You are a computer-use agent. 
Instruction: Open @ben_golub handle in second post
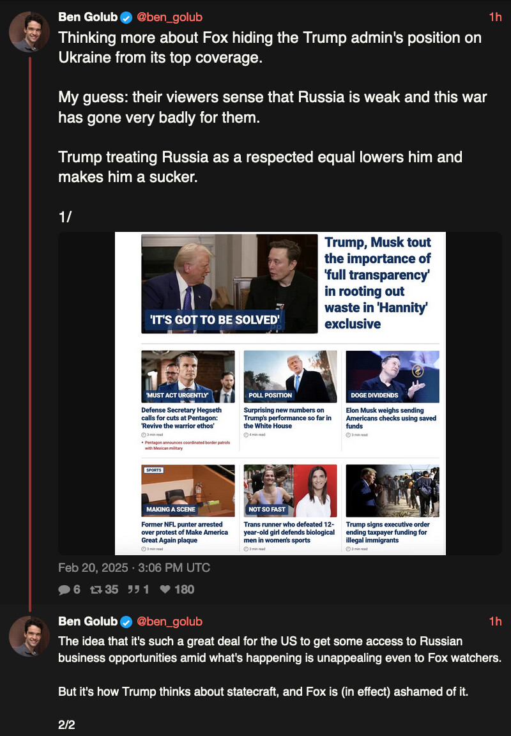point(169,622)
